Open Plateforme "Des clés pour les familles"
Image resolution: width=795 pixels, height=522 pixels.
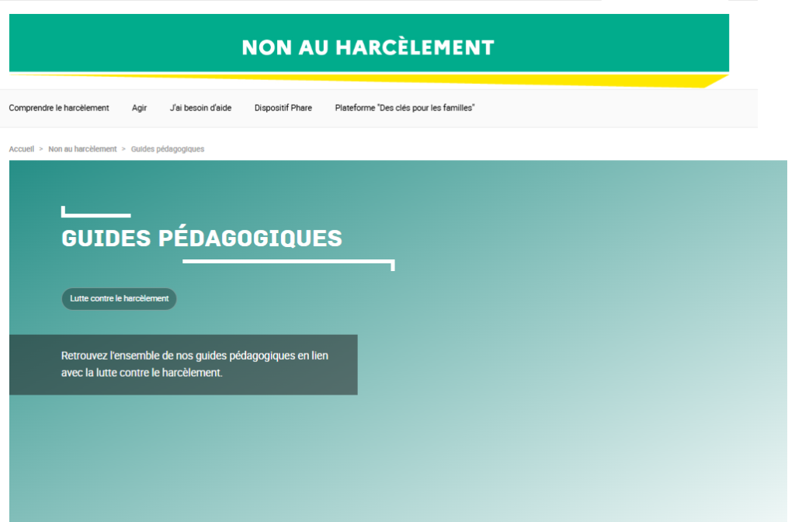pos(404,108)
